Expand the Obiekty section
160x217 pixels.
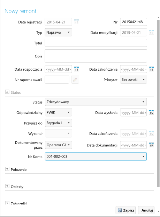point(7,186)
